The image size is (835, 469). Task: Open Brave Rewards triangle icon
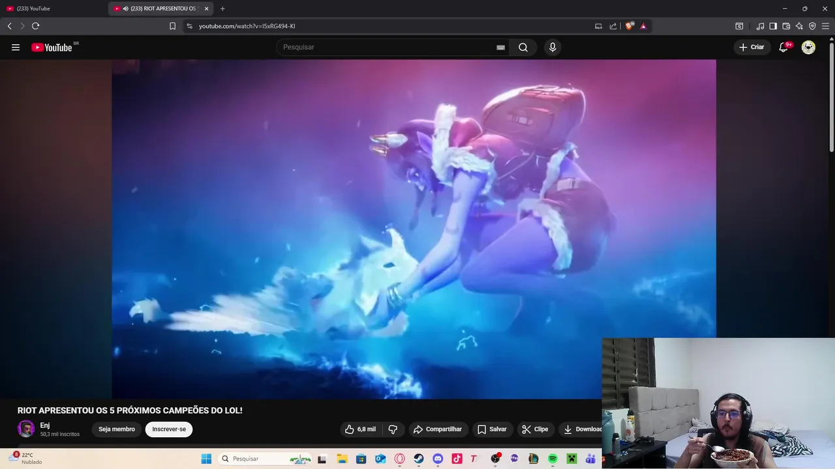[643, 26]
